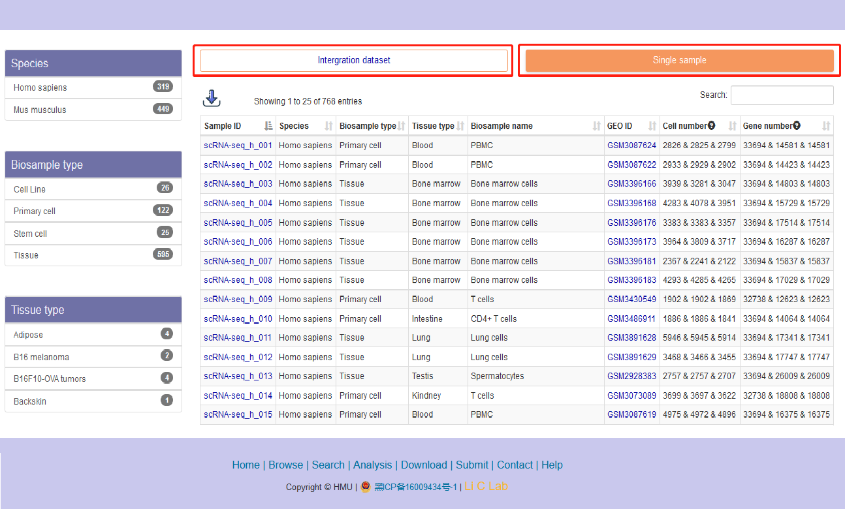Sort table by Sample ID column icon

(x=268, y=126)
